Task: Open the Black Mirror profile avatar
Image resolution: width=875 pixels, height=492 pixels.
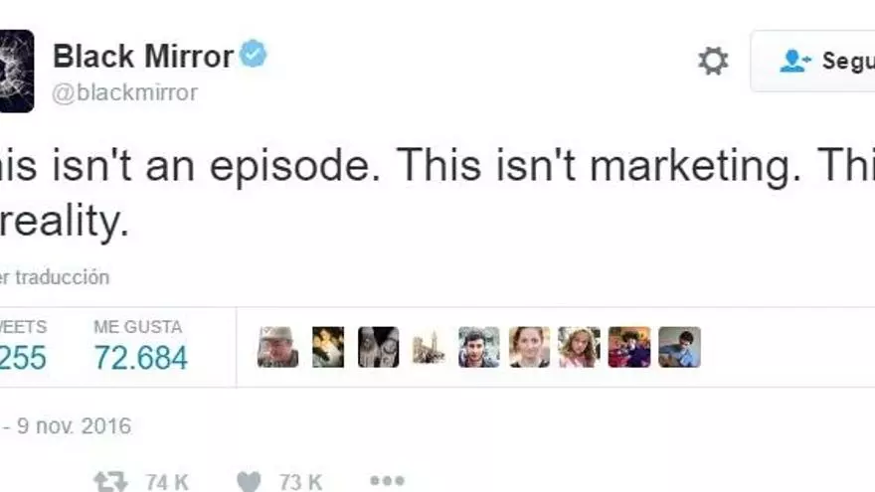Action: click(17, 71)
